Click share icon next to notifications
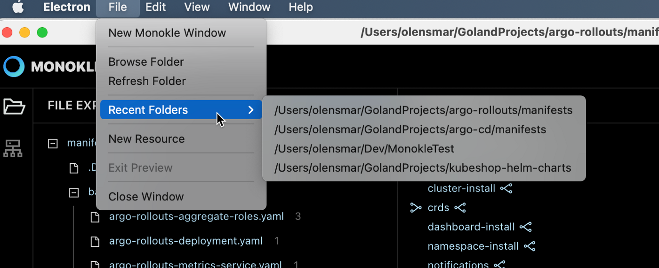Viewport: 659px width, 268px height. (x=499, y=265)
